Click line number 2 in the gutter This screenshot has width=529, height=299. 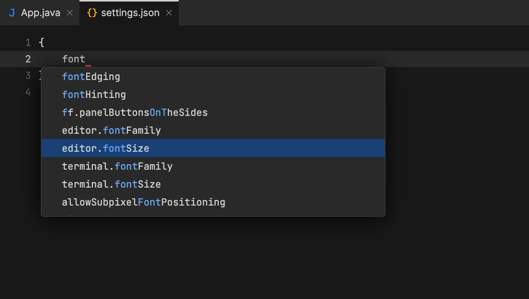28,59
